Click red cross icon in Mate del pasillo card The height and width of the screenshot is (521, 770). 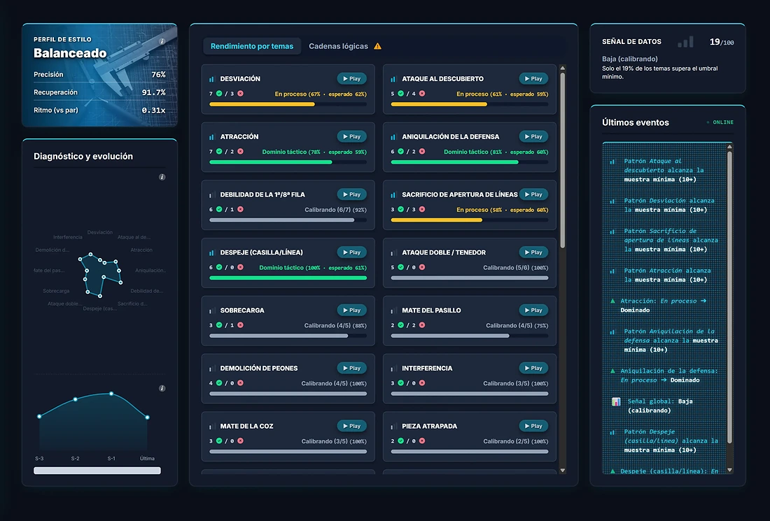[x=422, y=325]
